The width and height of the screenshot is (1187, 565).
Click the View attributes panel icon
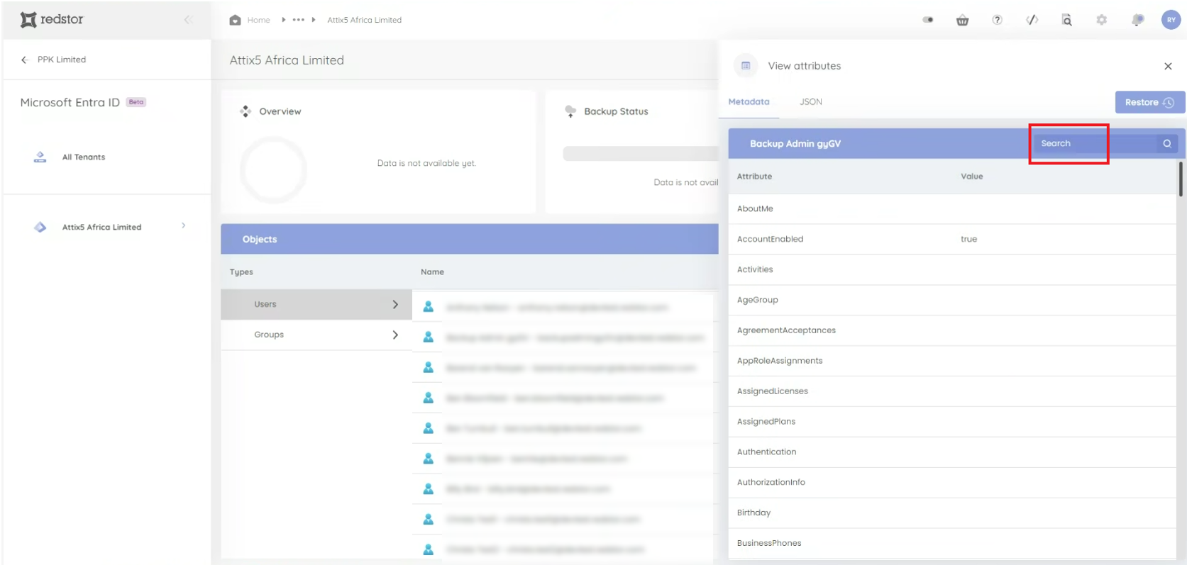pyautogui.click(x=746, y=65)
